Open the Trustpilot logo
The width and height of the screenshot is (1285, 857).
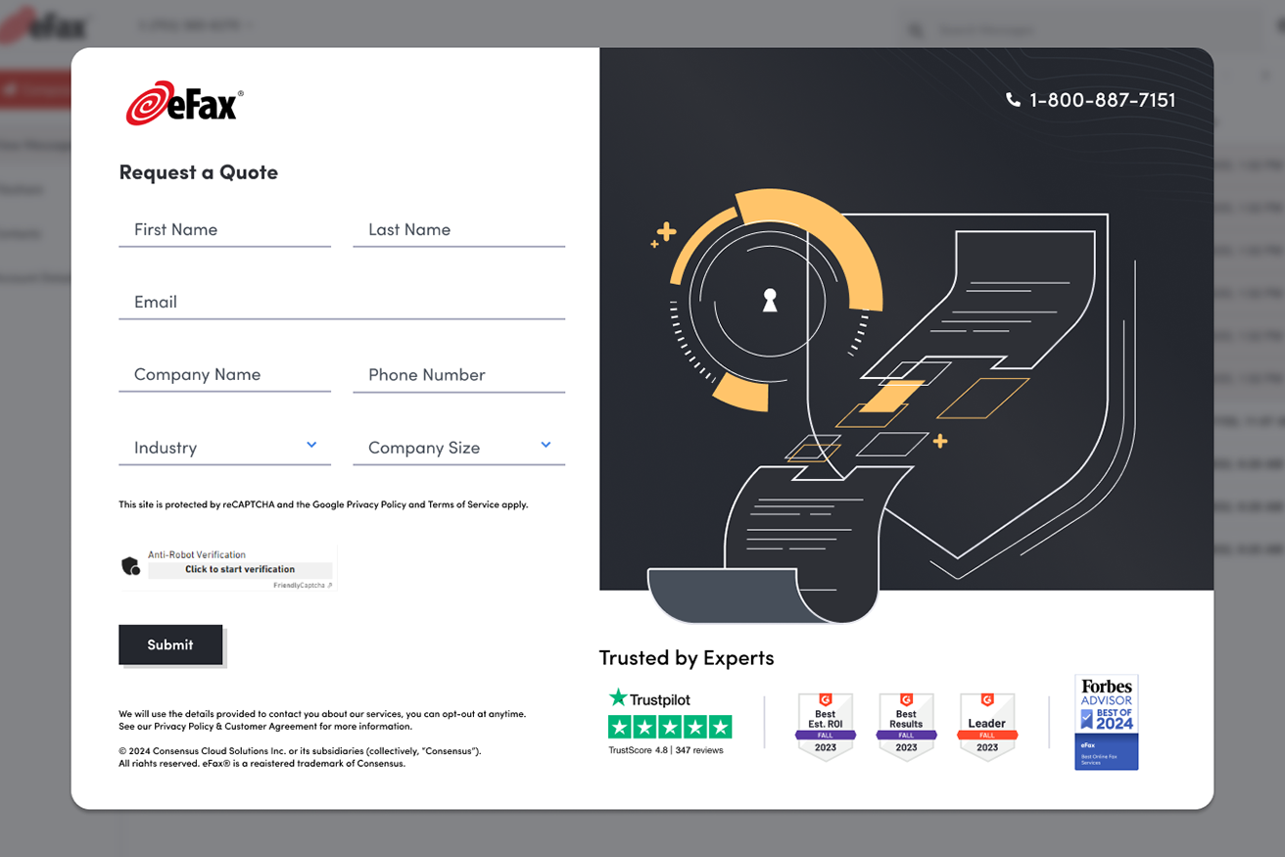[650, 699]
